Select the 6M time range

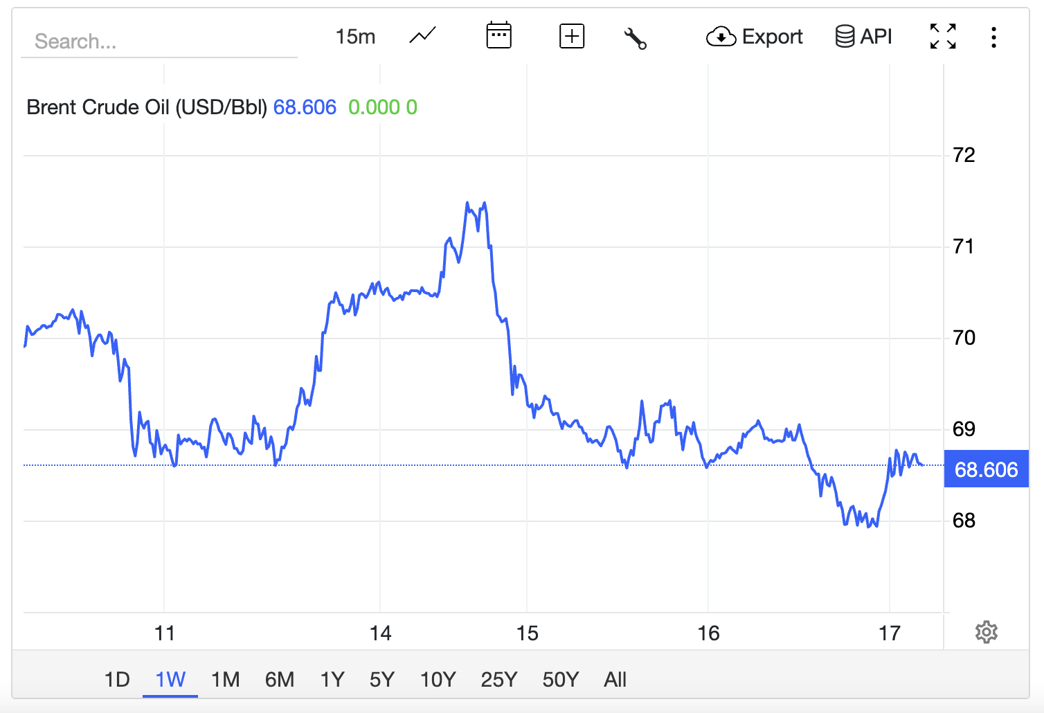click(280, 679)
